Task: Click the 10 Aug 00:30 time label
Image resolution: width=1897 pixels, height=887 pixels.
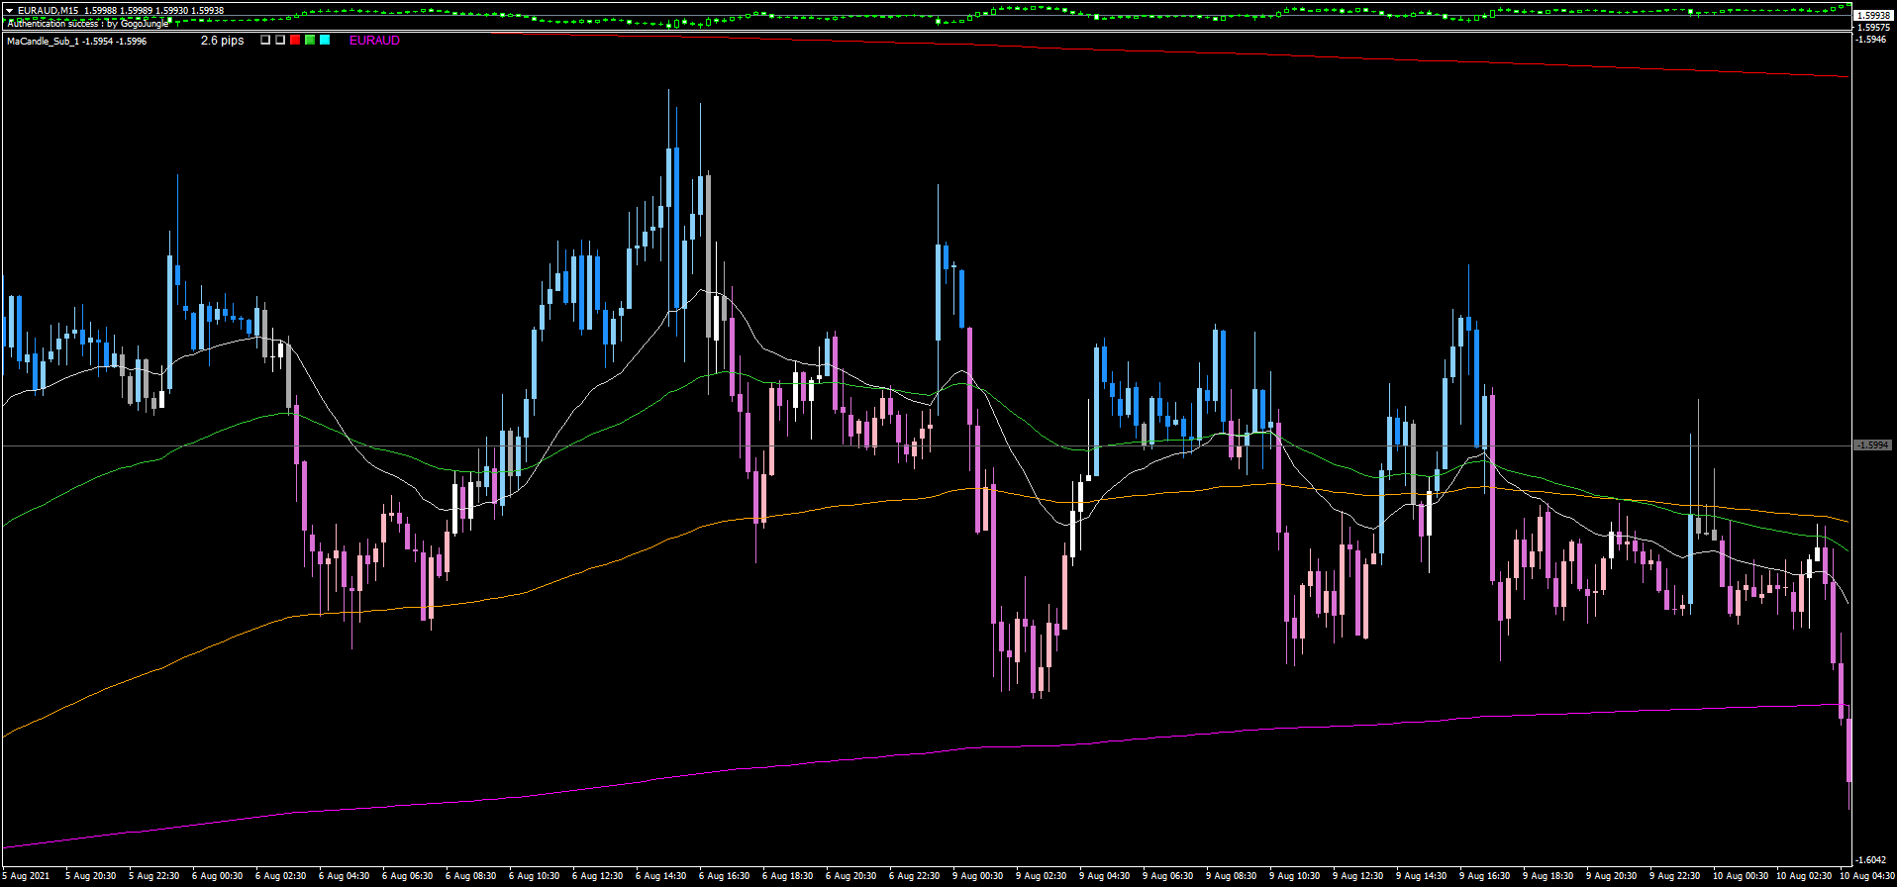Action: (x=1739, y=876)
